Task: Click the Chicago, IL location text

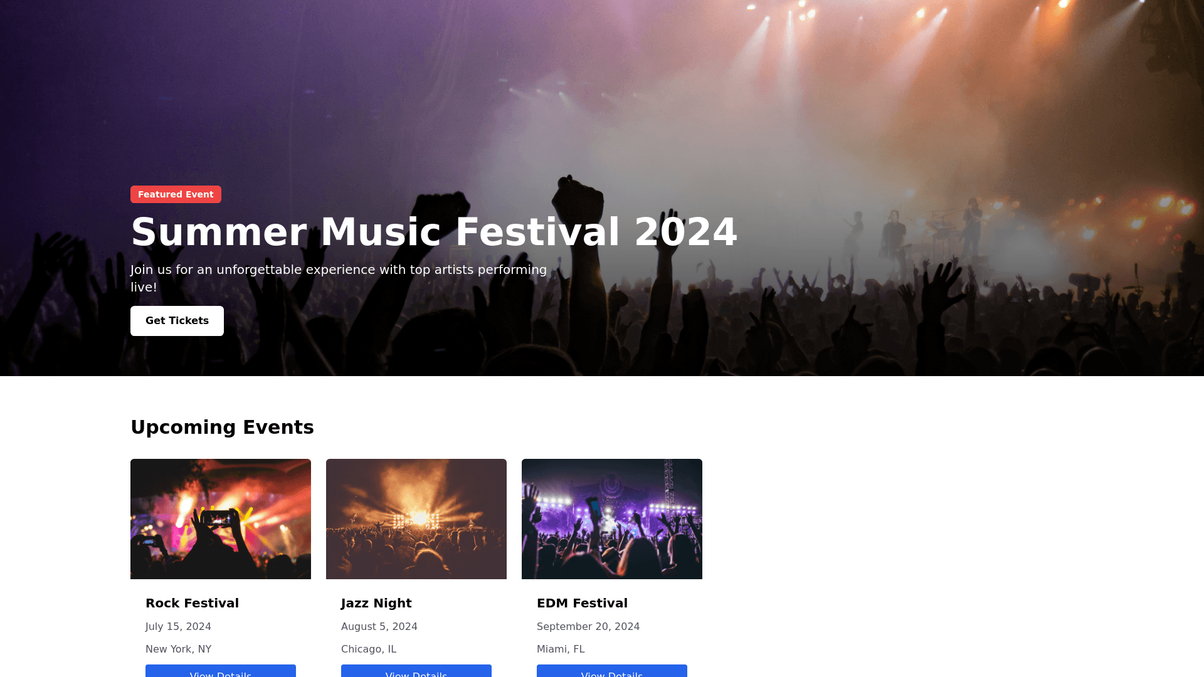Action: click(369, 649)
